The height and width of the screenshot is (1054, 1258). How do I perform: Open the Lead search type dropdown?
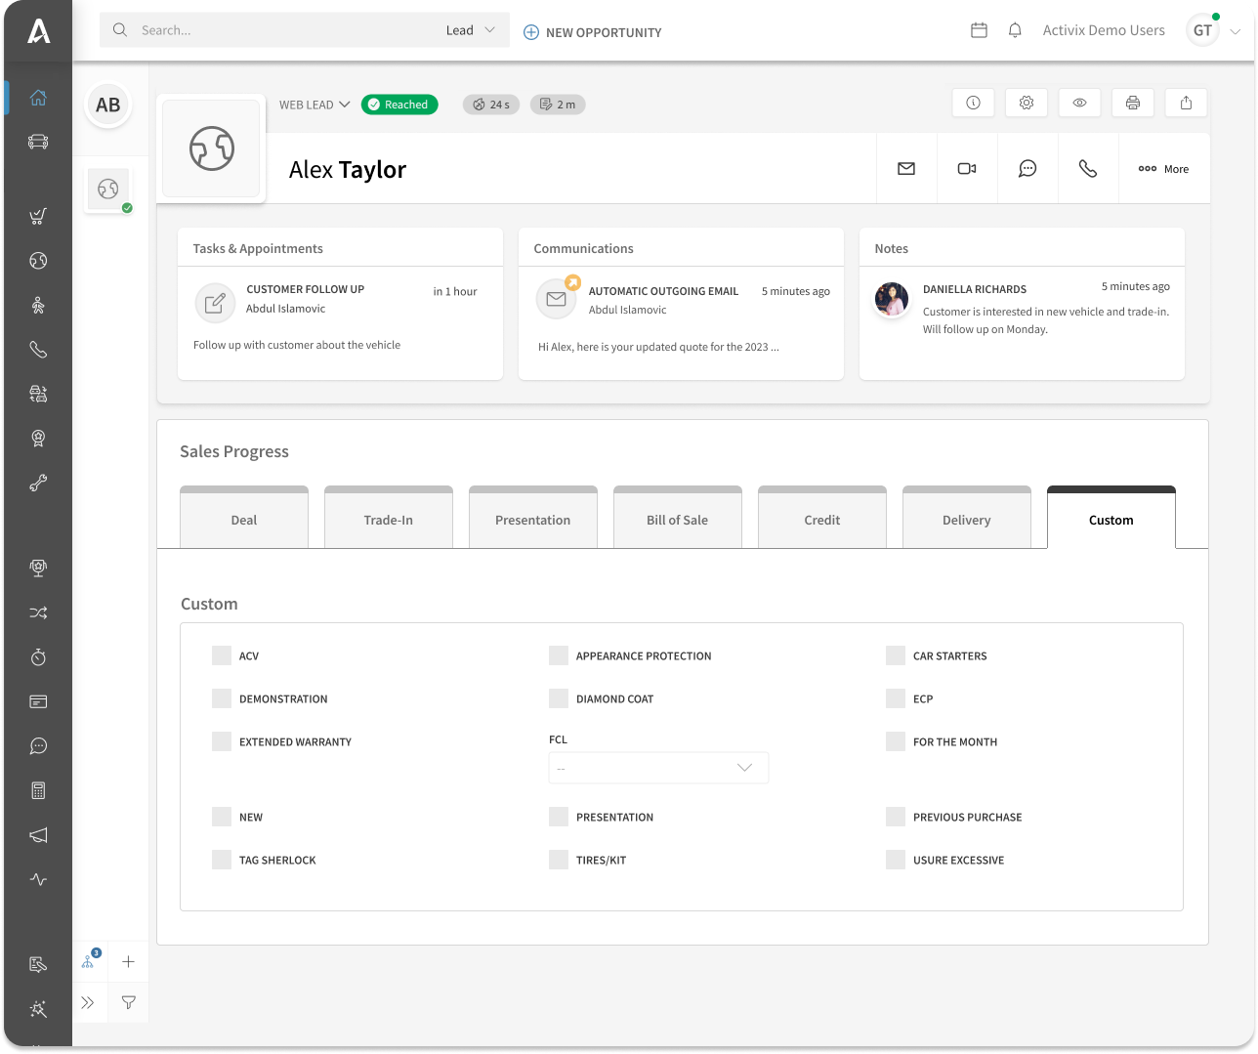coord(472,30)
